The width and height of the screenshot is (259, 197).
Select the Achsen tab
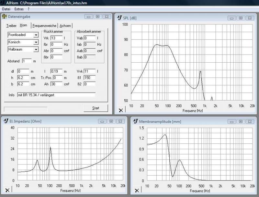[65, 26]
